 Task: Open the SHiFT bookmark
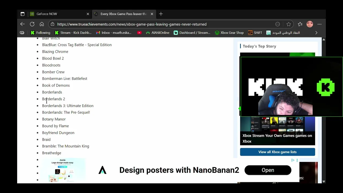(255, 33)
